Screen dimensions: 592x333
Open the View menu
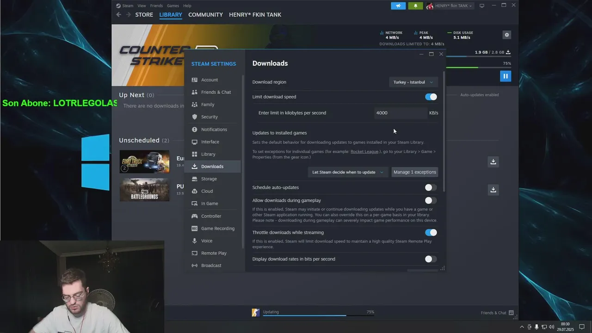[x=142, y=6]
